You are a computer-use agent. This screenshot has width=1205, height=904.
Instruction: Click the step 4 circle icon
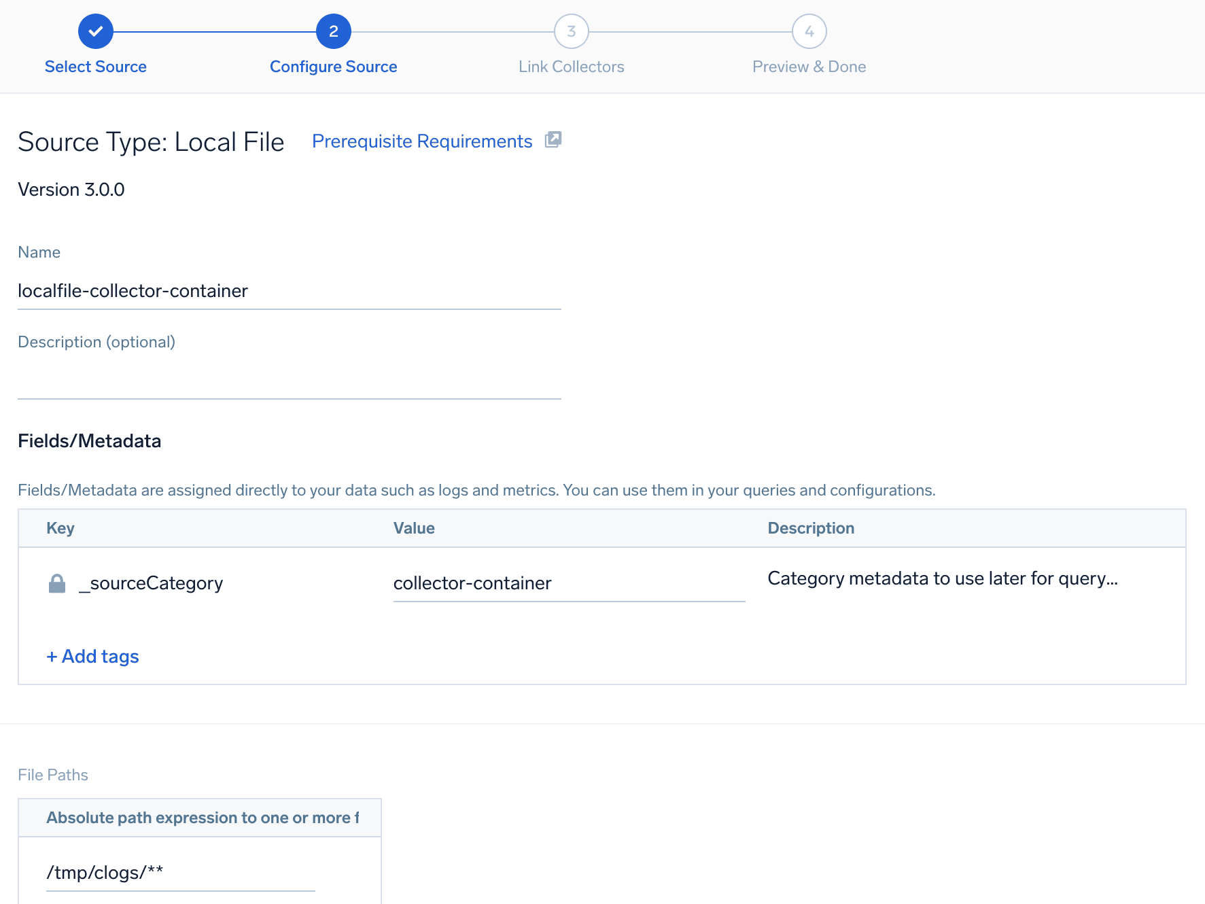click(x=809, y=31)
